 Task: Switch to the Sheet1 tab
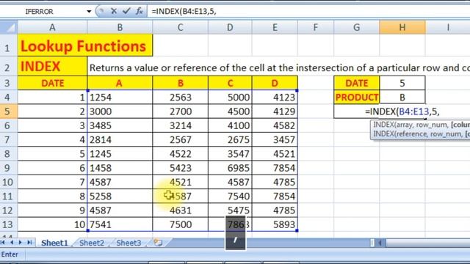coord(54,243)
